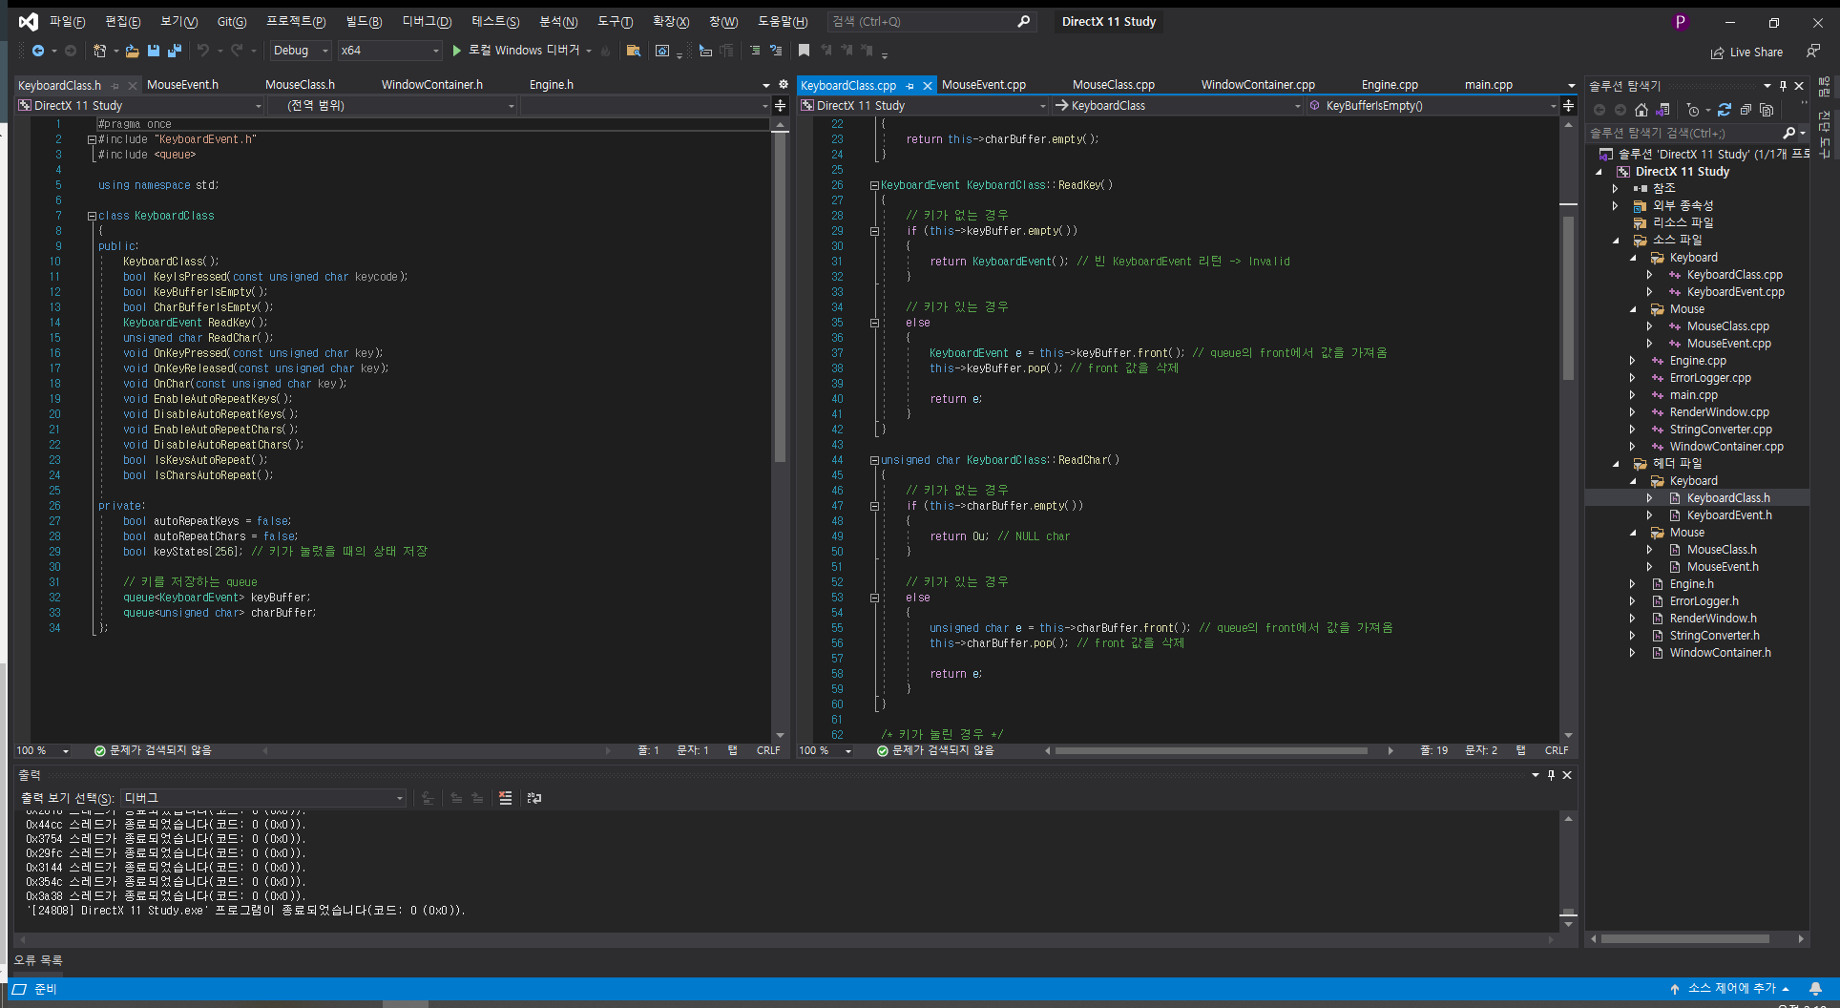The image size is (1840, 1008).
Task: Open the x64 platform dropdown
Action: click(x=389, y=51)
